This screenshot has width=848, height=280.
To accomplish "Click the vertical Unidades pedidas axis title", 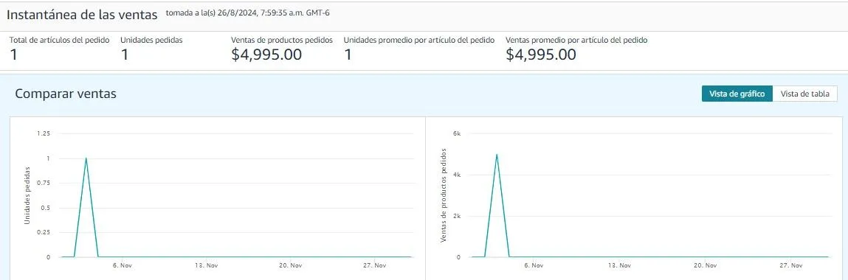I will [27, 195].
